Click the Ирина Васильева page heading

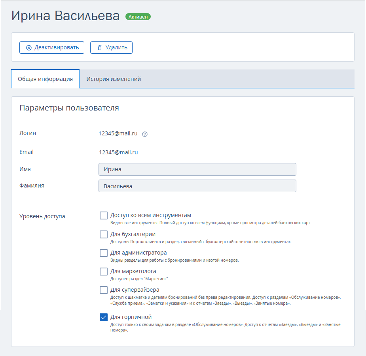(x=66, y=16)
